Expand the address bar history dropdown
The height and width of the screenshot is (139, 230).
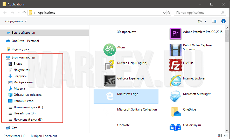(x=164, y=13)
